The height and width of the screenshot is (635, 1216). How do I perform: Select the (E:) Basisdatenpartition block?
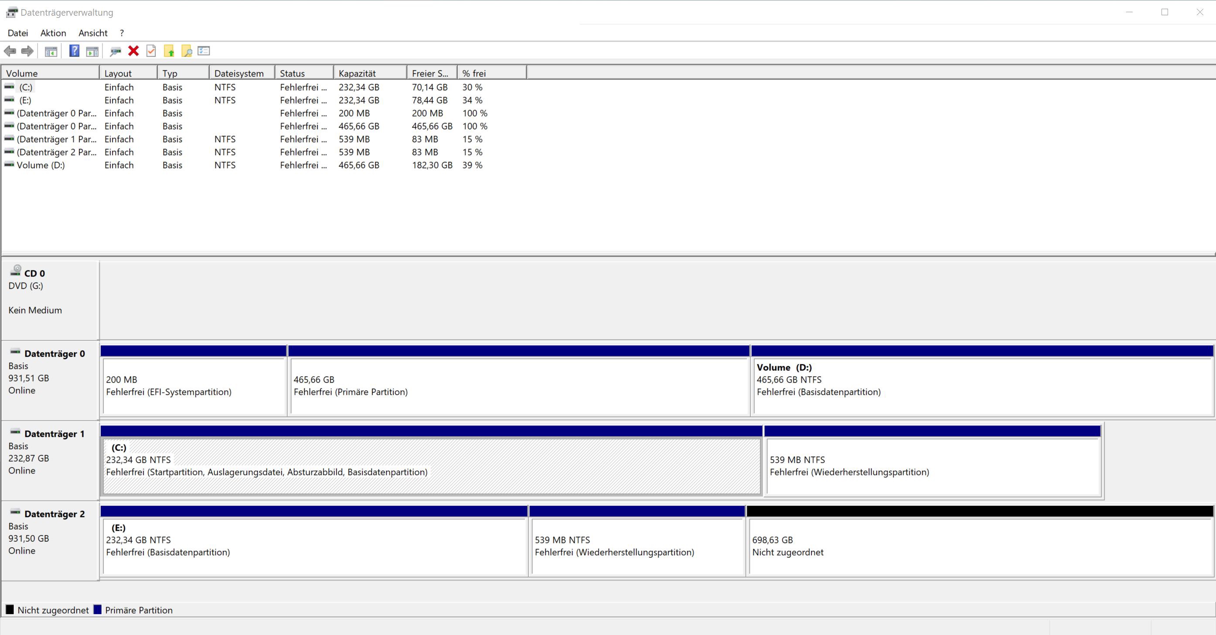tap(314, 541)
